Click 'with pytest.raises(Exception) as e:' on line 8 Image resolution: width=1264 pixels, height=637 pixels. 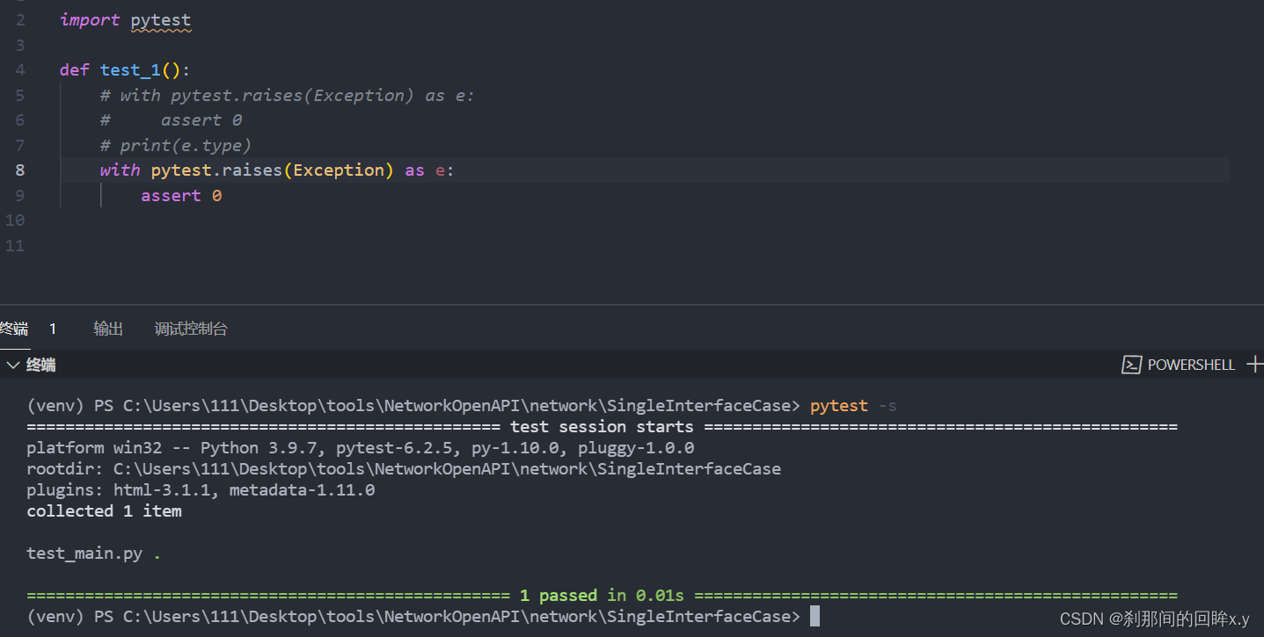[x=277, y=170]
